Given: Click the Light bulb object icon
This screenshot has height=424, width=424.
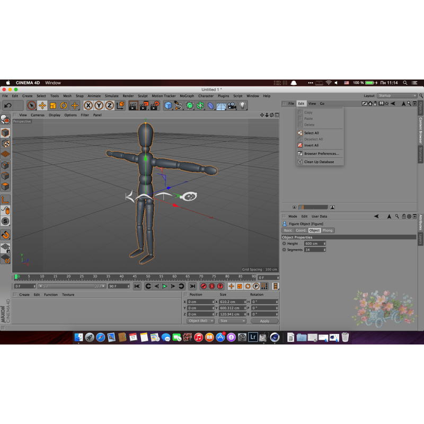Looking at the screenshot, I should click(x=243, y=105).
